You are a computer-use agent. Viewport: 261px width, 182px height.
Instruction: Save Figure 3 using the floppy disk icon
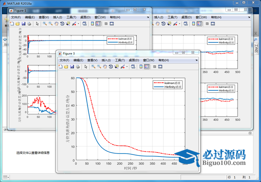pyautogui.click(x=72, y=67)
